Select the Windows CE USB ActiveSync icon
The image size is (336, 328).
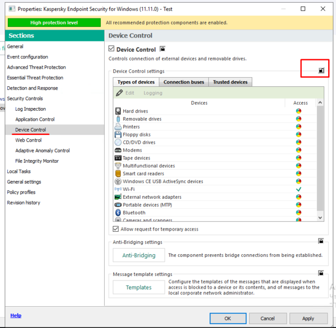coord(118,181)
